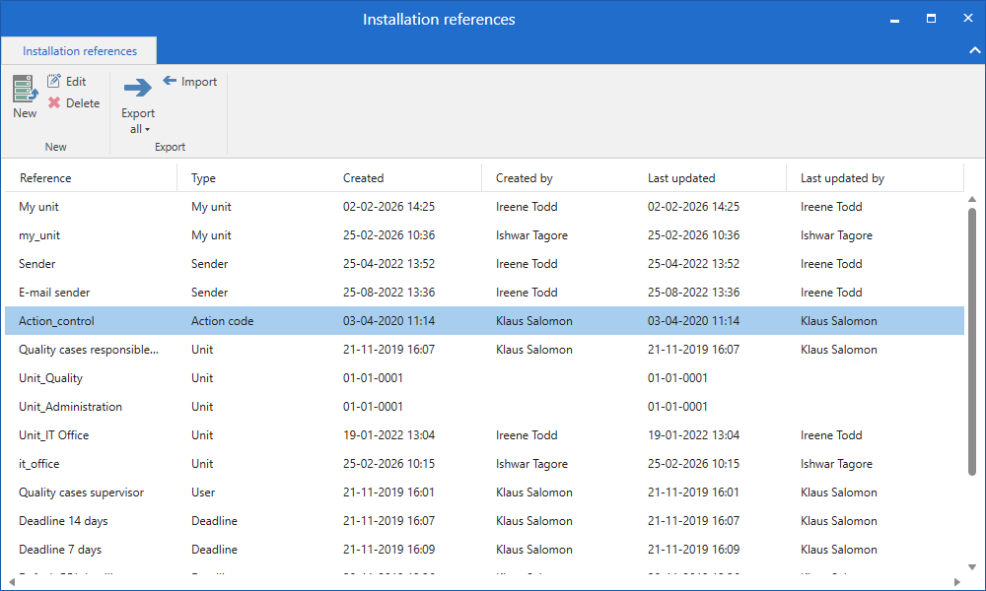Click the Edit button label
The height and width of the screenshot is (591, 986).
[x=77, y=81]
